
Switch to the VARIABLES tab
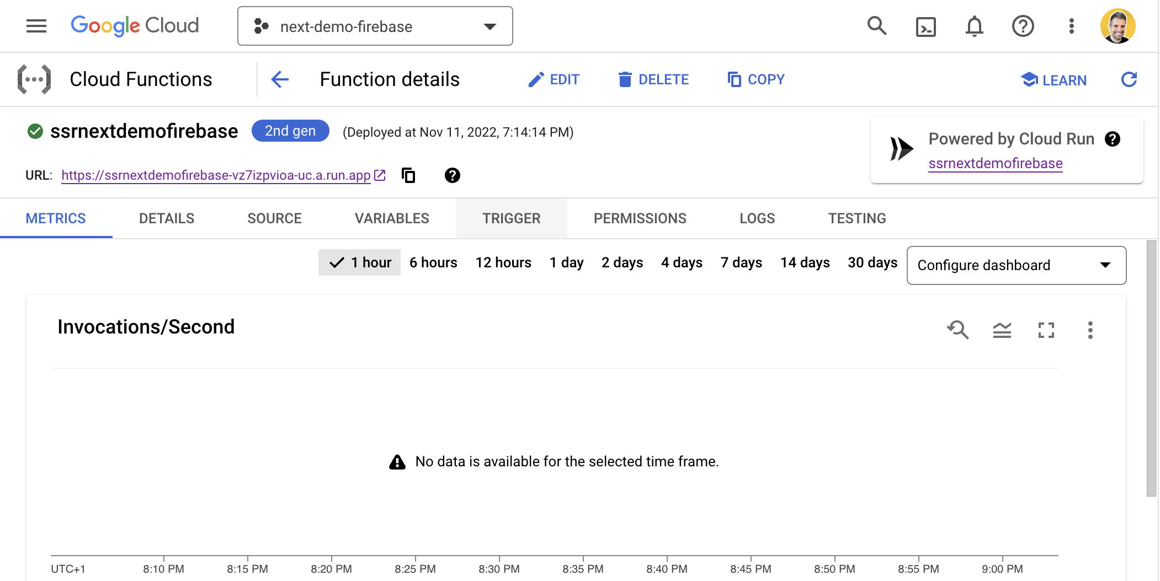(x=392, y=218)
